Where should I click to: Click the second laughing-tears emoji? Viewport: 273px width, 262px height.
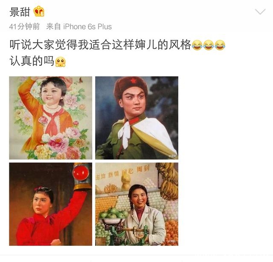(x=209, y=45)
